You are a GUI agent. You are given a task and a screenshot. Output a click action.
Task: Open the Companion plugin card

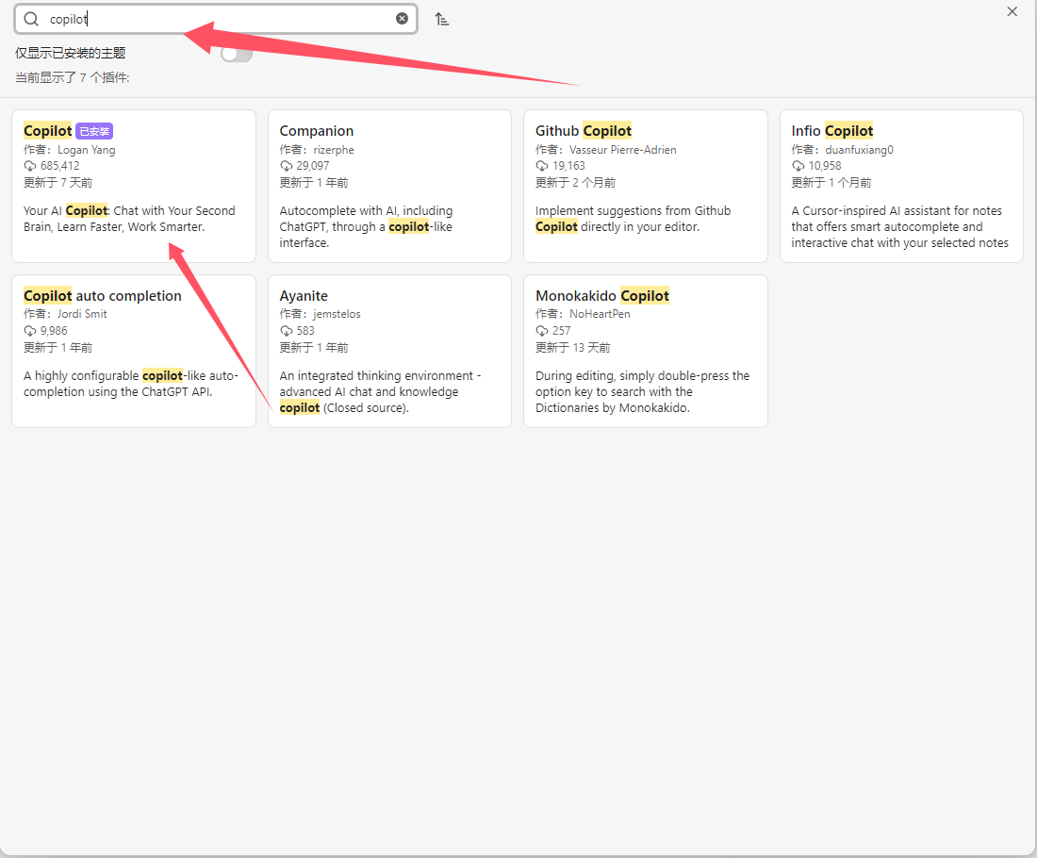(389, 186)
